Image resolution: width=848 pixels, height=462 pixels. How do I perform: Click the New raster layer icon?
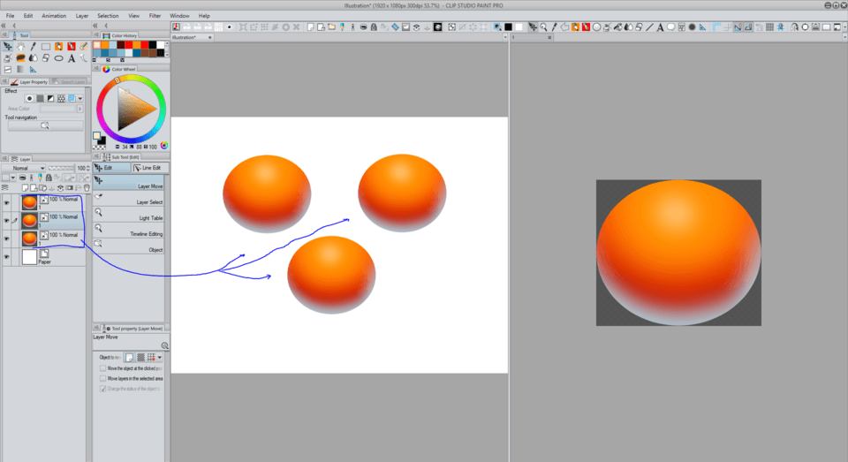point(25,188)
